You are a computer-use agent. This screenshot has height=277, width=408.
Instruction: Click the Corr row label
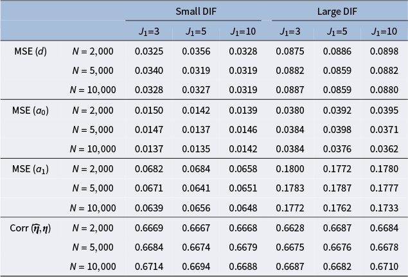[x=30, y=228]
